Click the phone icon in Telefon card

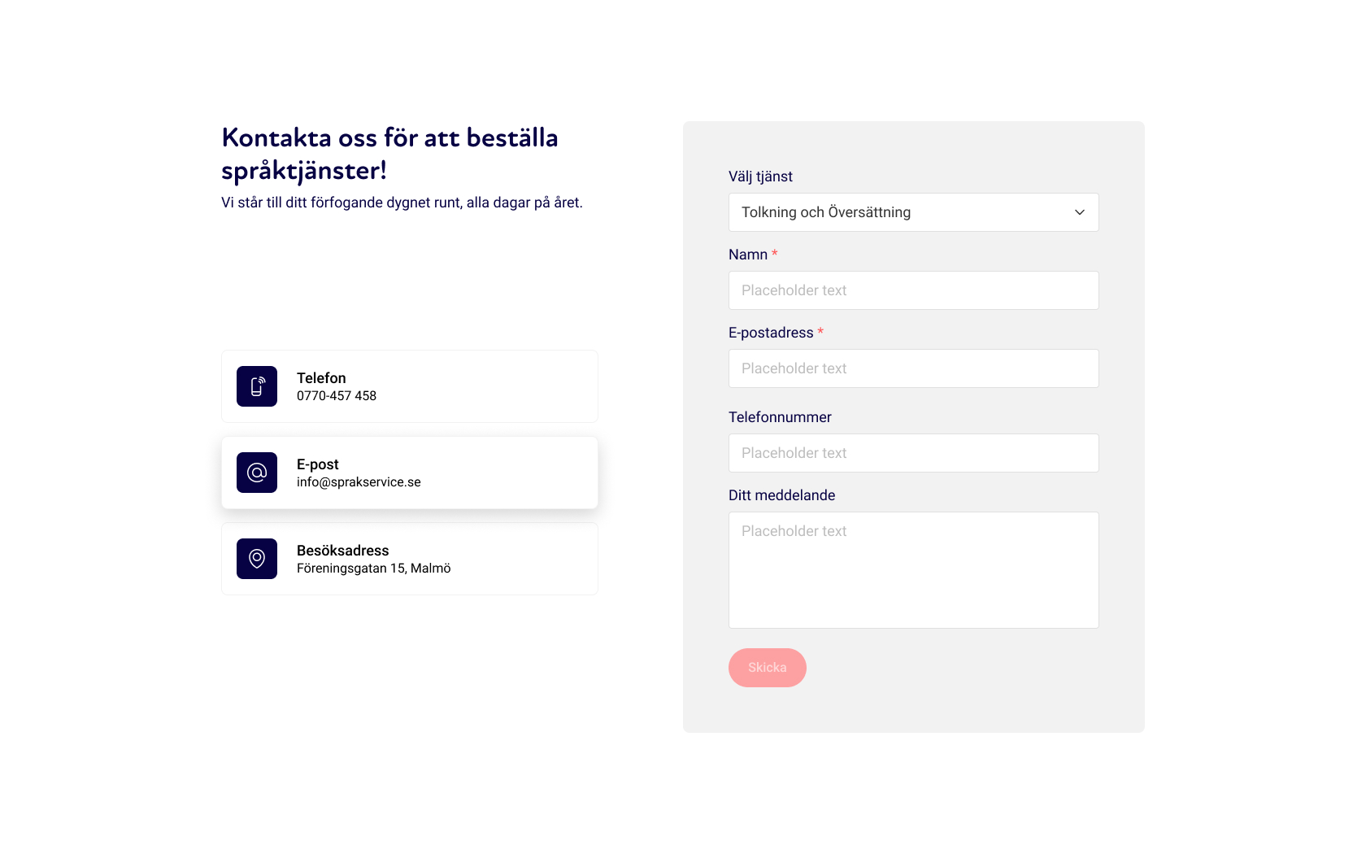(x=257, y=386)
